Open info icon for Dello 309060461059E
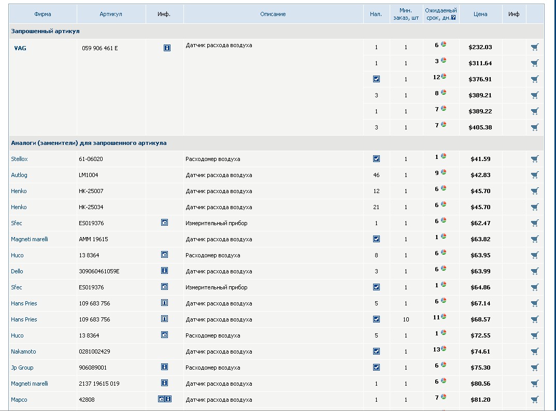 tap(165, 271)
